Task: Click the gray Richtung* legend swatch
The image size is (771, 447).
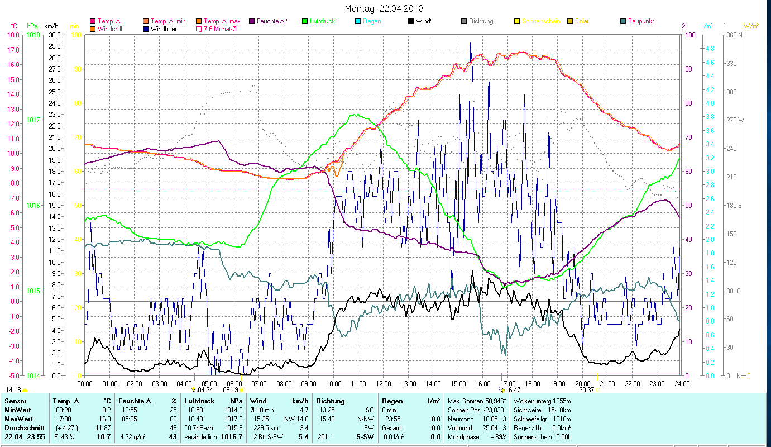Action: coord(463,21)
